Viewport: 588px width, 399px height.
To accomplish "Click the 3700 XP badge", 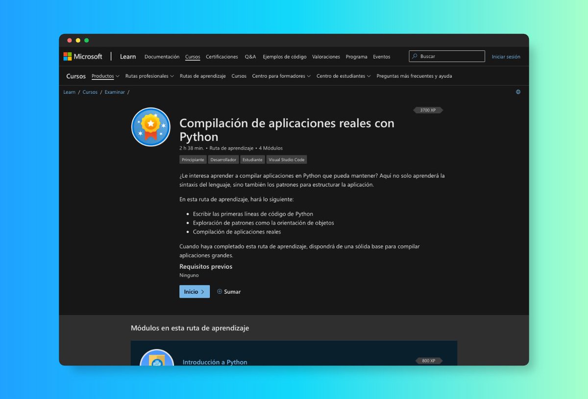I will point(428,111).
